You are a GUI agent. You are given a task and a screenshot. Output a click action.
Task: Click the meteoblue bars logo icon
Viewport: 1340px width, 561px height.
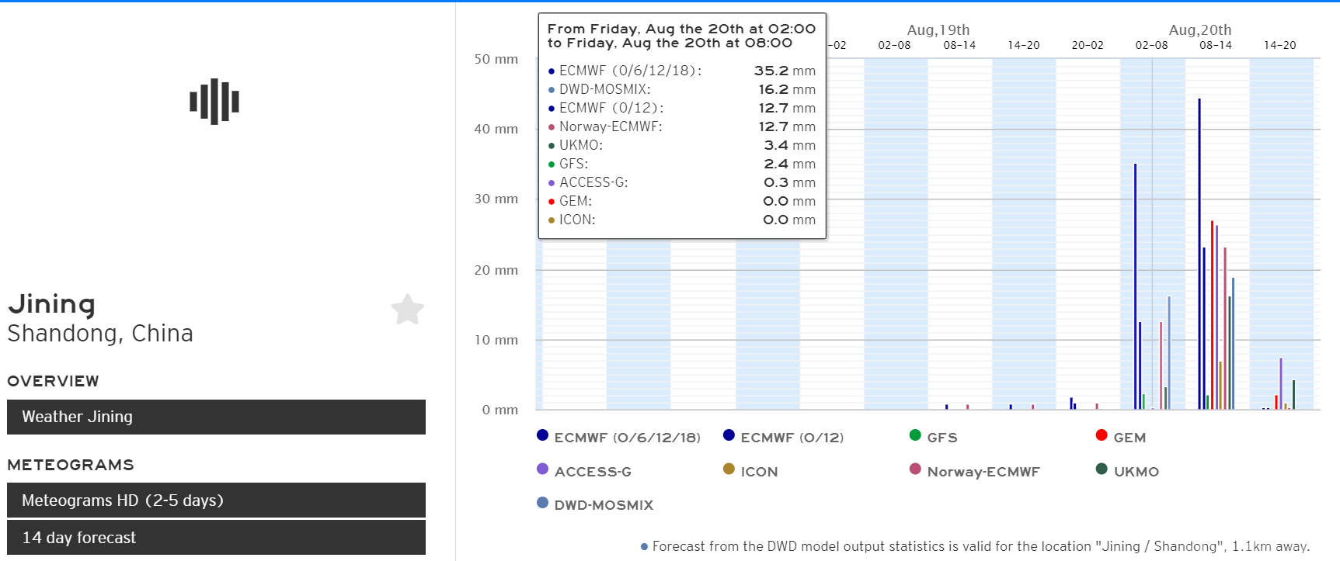[x=214, y=102]
